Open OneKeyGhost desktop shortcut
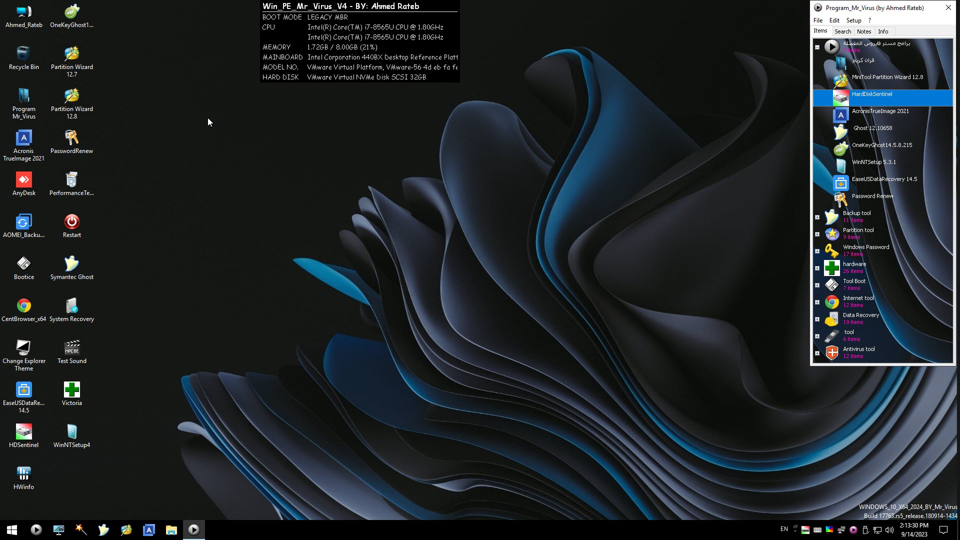Viewport: 960px width, 540px height. [x=71, y=16]
